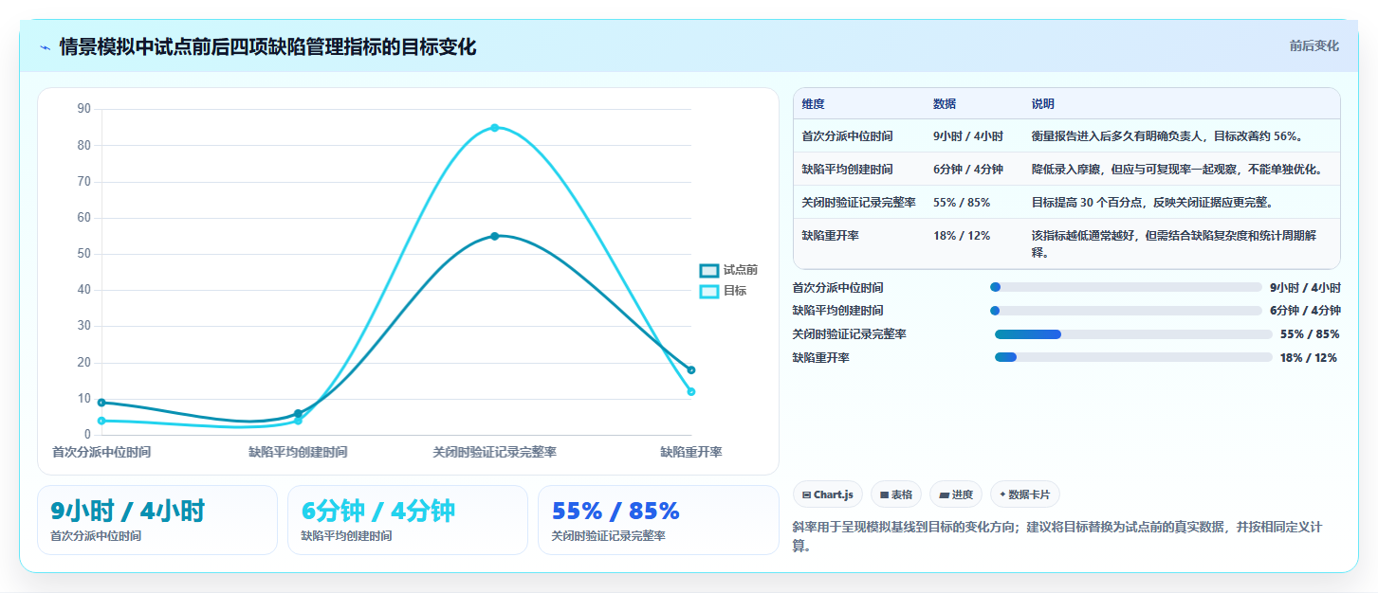1378x593 pixels.
Task: Click the 维度 column header
Action: [813, 104]
